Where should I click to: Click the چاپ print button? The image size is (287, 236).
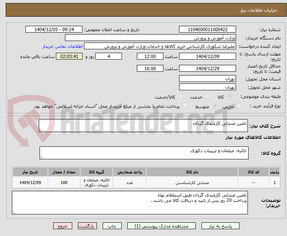[x=112, y=226]
